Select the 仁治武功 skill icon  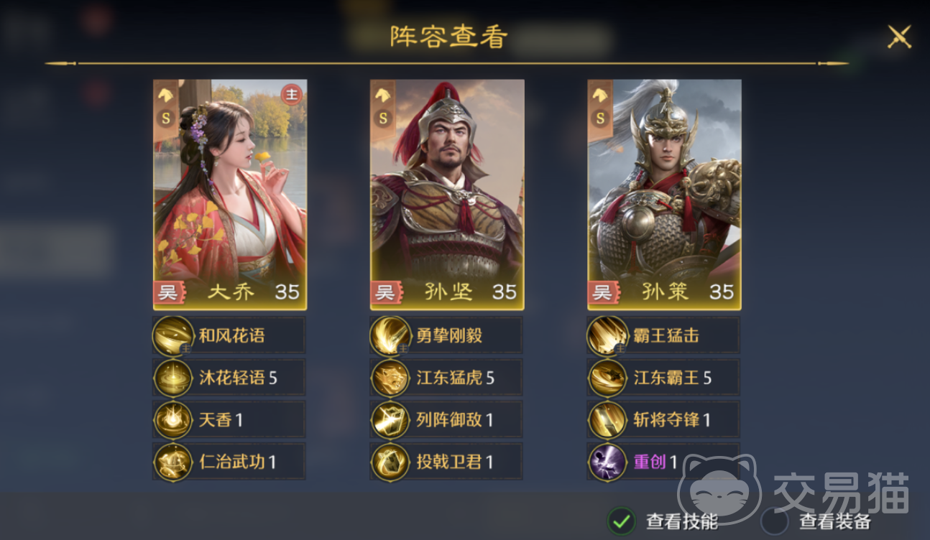(x=173, y=462)
